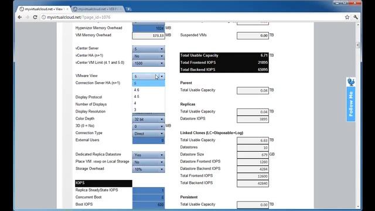The width and height of the screenshot is (375, 211).
Task: Click the Replicas section heading
Action: (187, 104)
